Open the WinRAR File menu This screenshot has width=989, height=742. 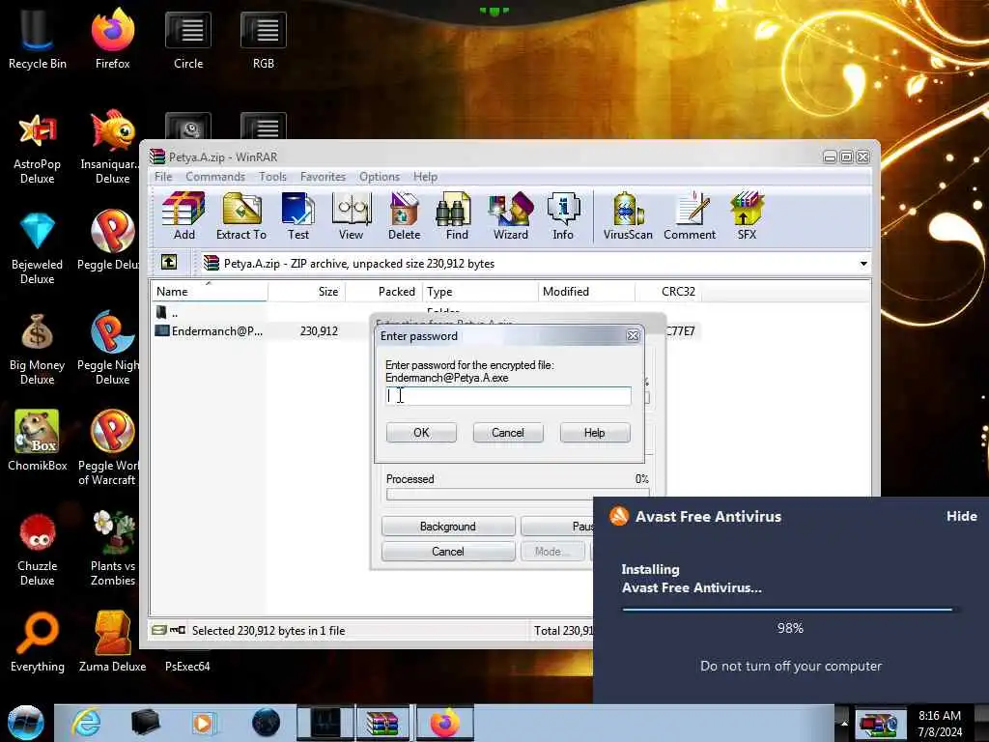coord(163,177)
